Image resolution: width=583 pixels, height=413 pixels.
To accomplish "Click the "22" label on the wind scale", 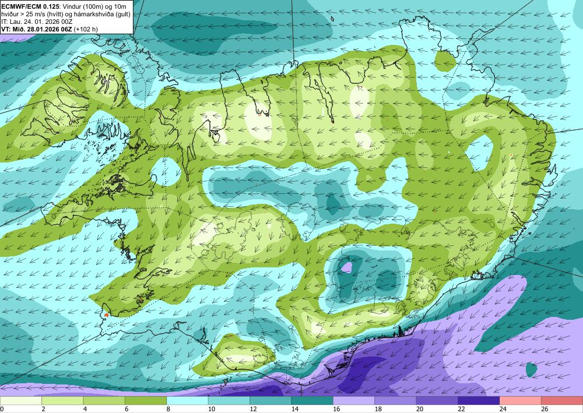I will pos(461,409).
